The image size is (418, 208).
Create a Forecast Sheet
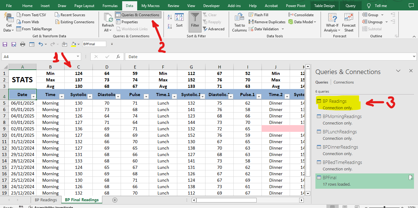click(349, 23)
